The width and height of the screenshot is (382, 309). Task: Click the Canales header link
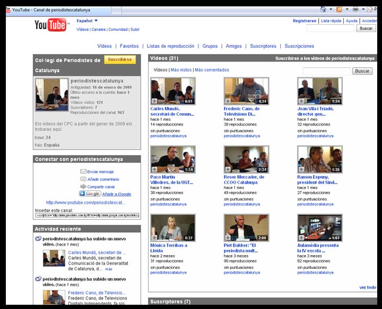pos(99,30)
